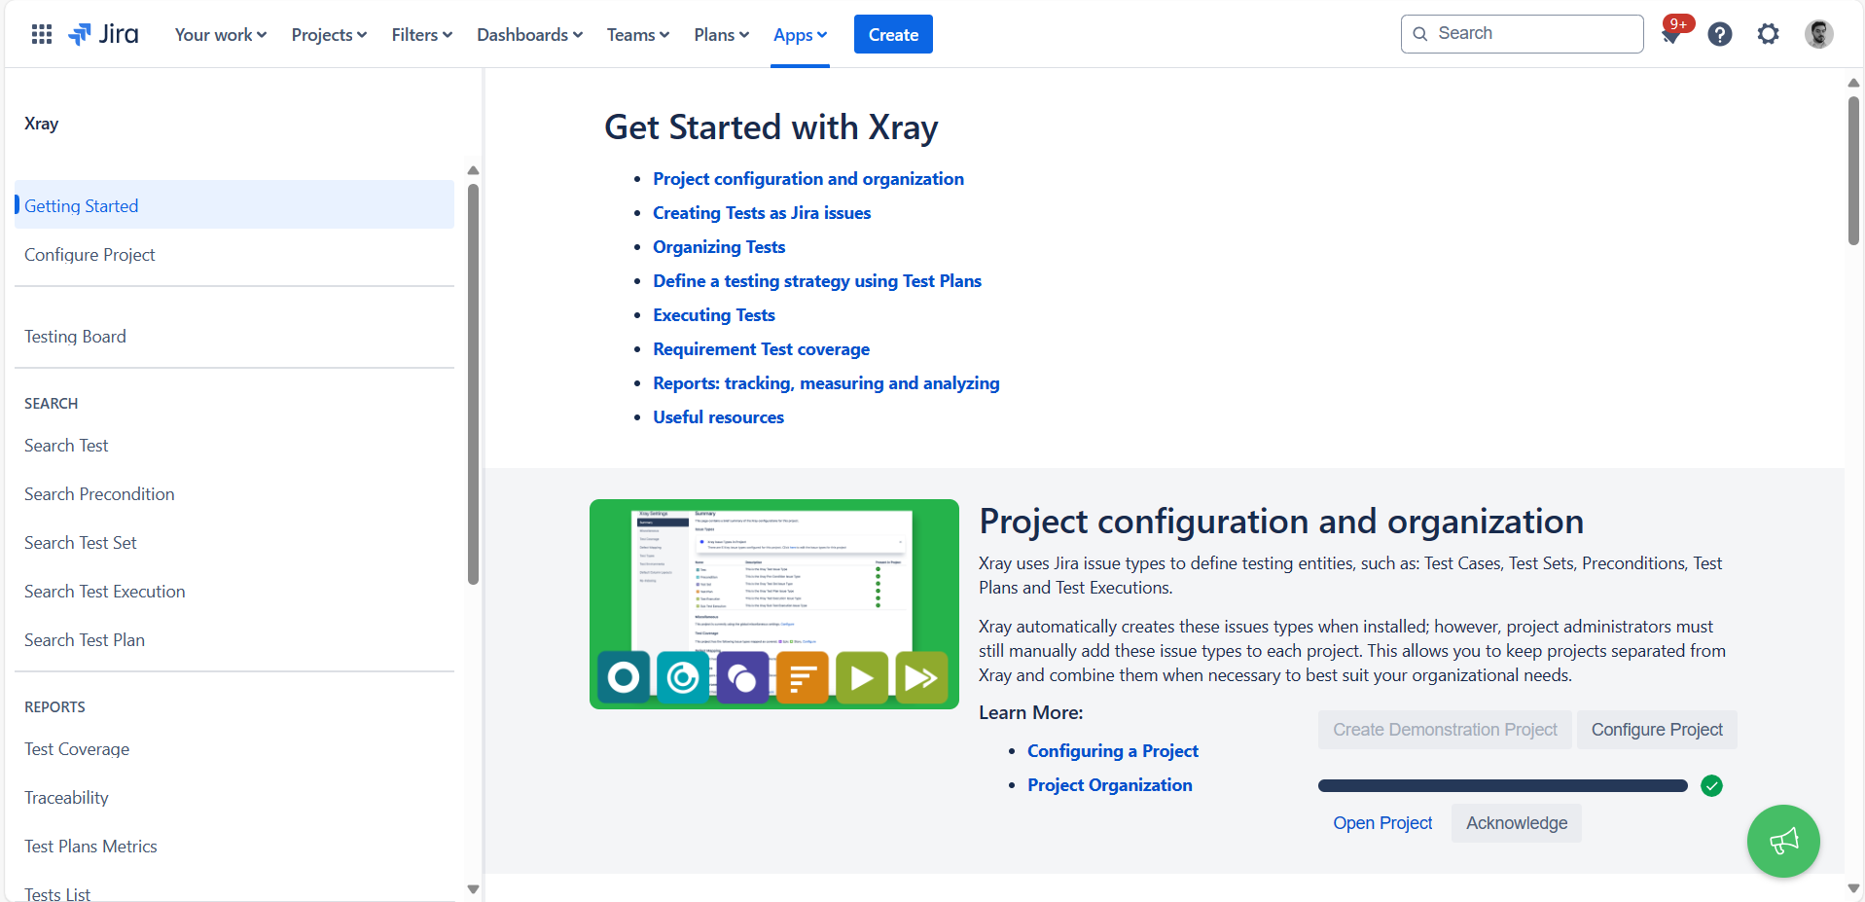
Task: Select Getting Started in the sidebar
Action: point(234,204)
